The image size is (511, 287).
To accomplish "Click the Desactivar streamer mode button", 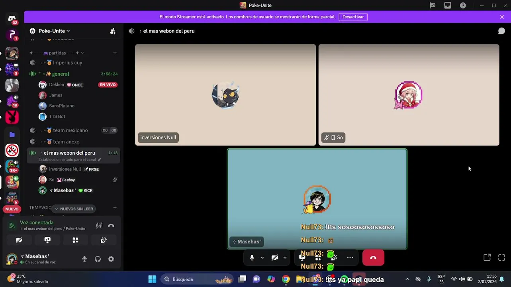I will click(353, 17).
